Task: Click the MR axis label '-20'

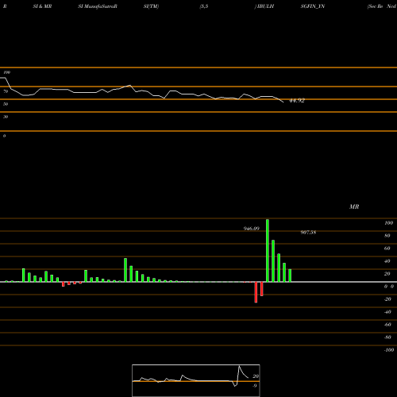Action: [387, 299]
